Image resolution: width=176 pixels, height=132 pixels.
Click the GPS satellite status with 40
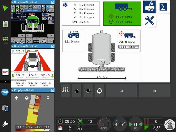(87, 121)
